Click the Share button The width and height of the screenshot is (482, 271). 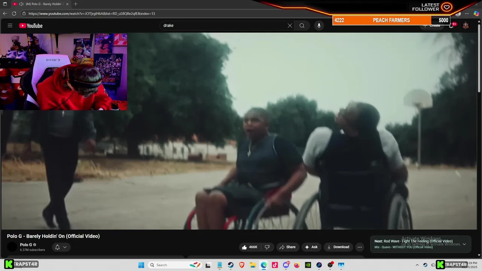click(x=287, y=247)
